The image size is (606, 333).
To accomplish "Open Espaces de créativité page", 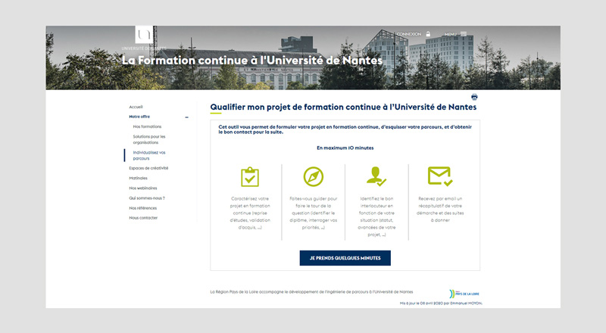I will click(148, 168).
